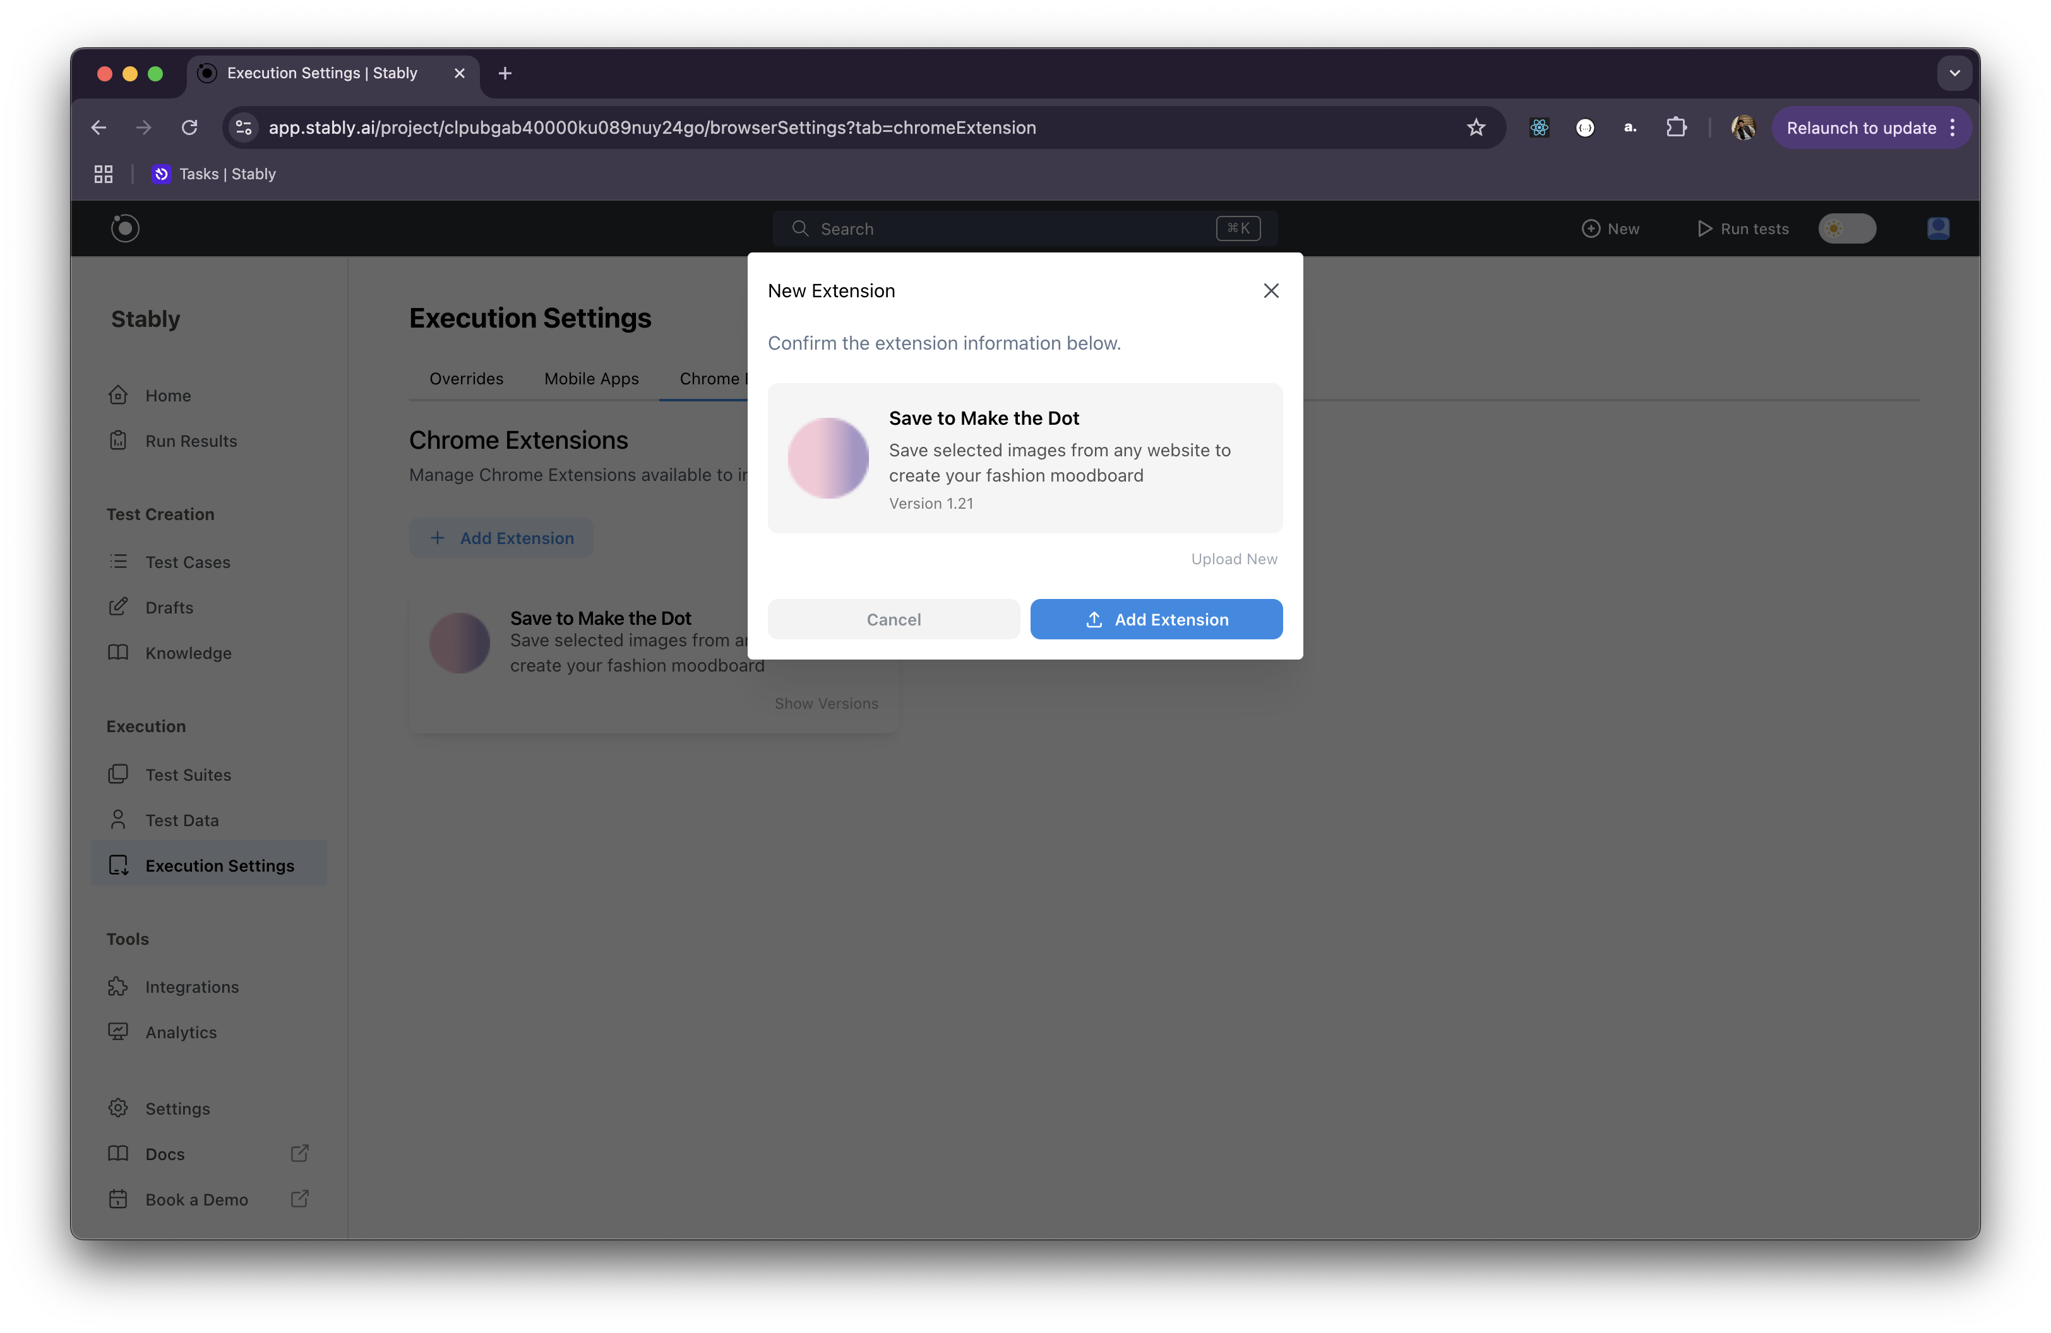Click the address bar URL
The height and width of the screenshot is (1333, 2051).
pos(652,127)
